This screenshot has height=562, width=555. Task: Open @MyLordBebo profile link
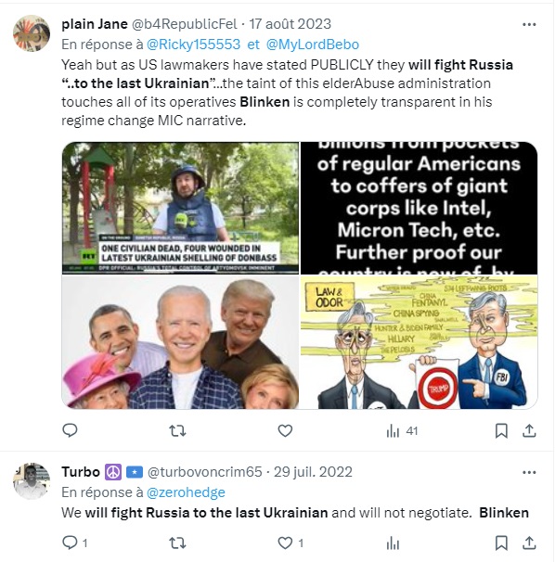(x=313, y=45)
